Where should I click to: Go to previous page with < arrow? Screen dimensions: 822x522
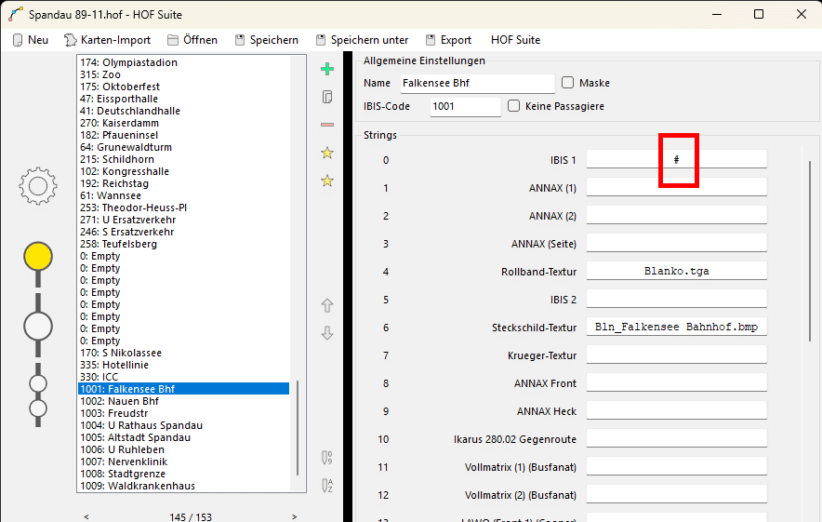(86, 516)
